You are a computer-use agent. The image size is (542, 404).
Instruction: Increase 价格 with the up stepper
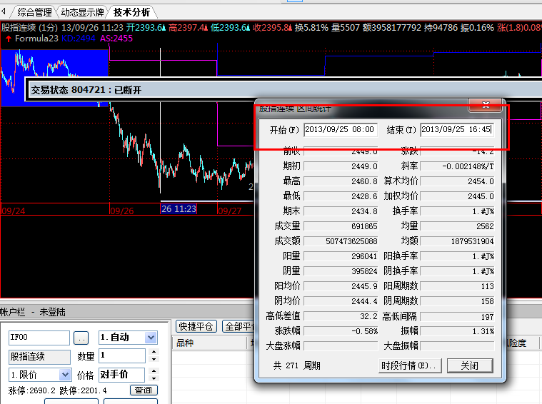151,371
